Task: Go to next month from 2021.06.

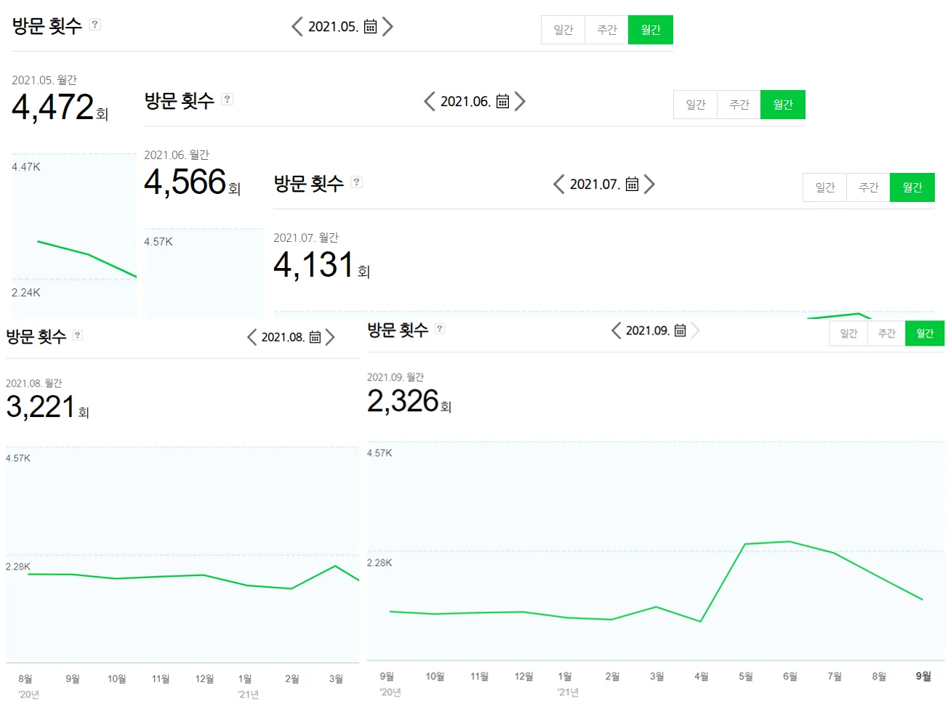Action: tap(520, 102)
